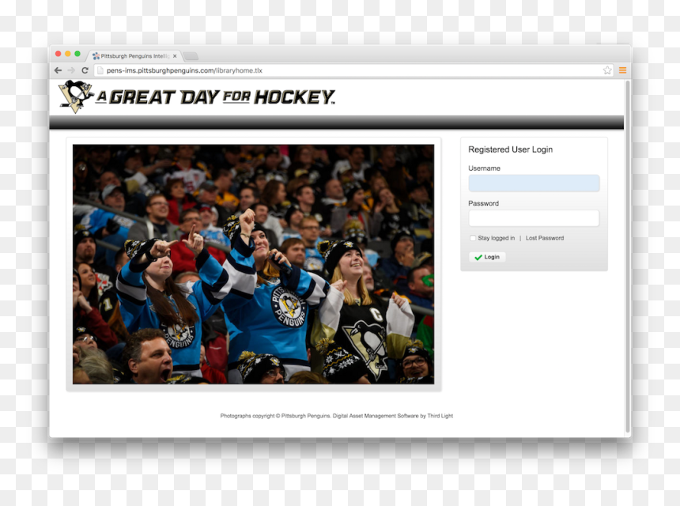Click into the Password field
The image size is (680, 506).
click(534, 218)
